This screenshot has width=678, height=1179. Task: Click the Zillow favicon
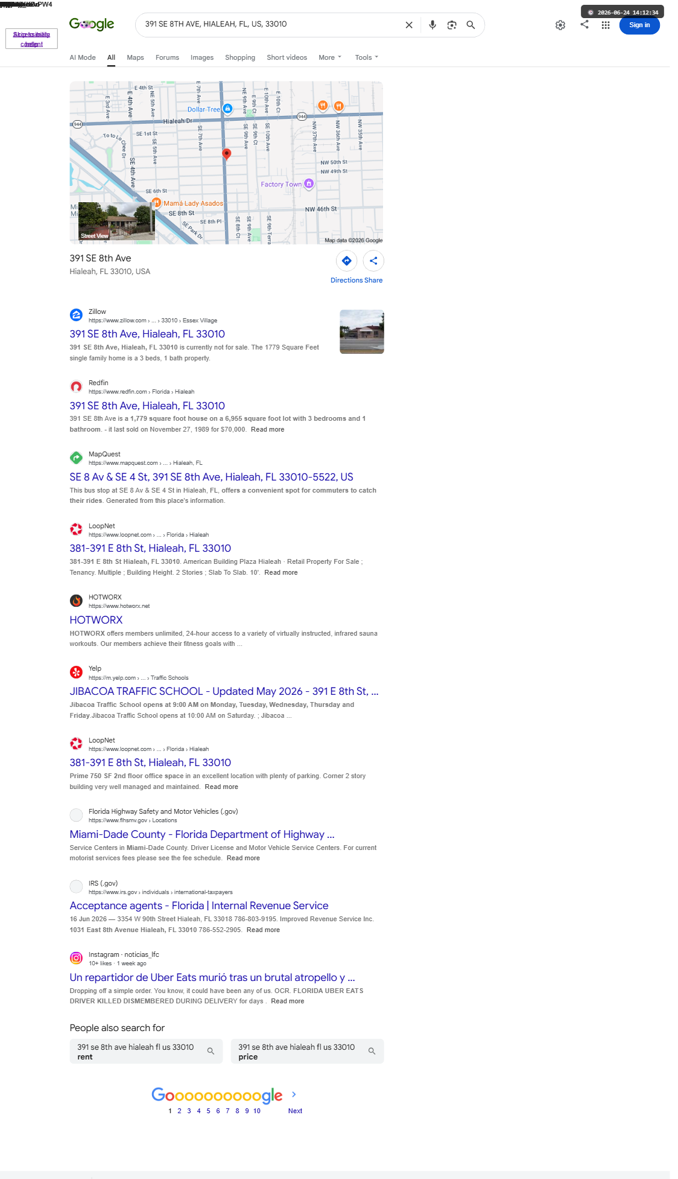click(77, 315)
